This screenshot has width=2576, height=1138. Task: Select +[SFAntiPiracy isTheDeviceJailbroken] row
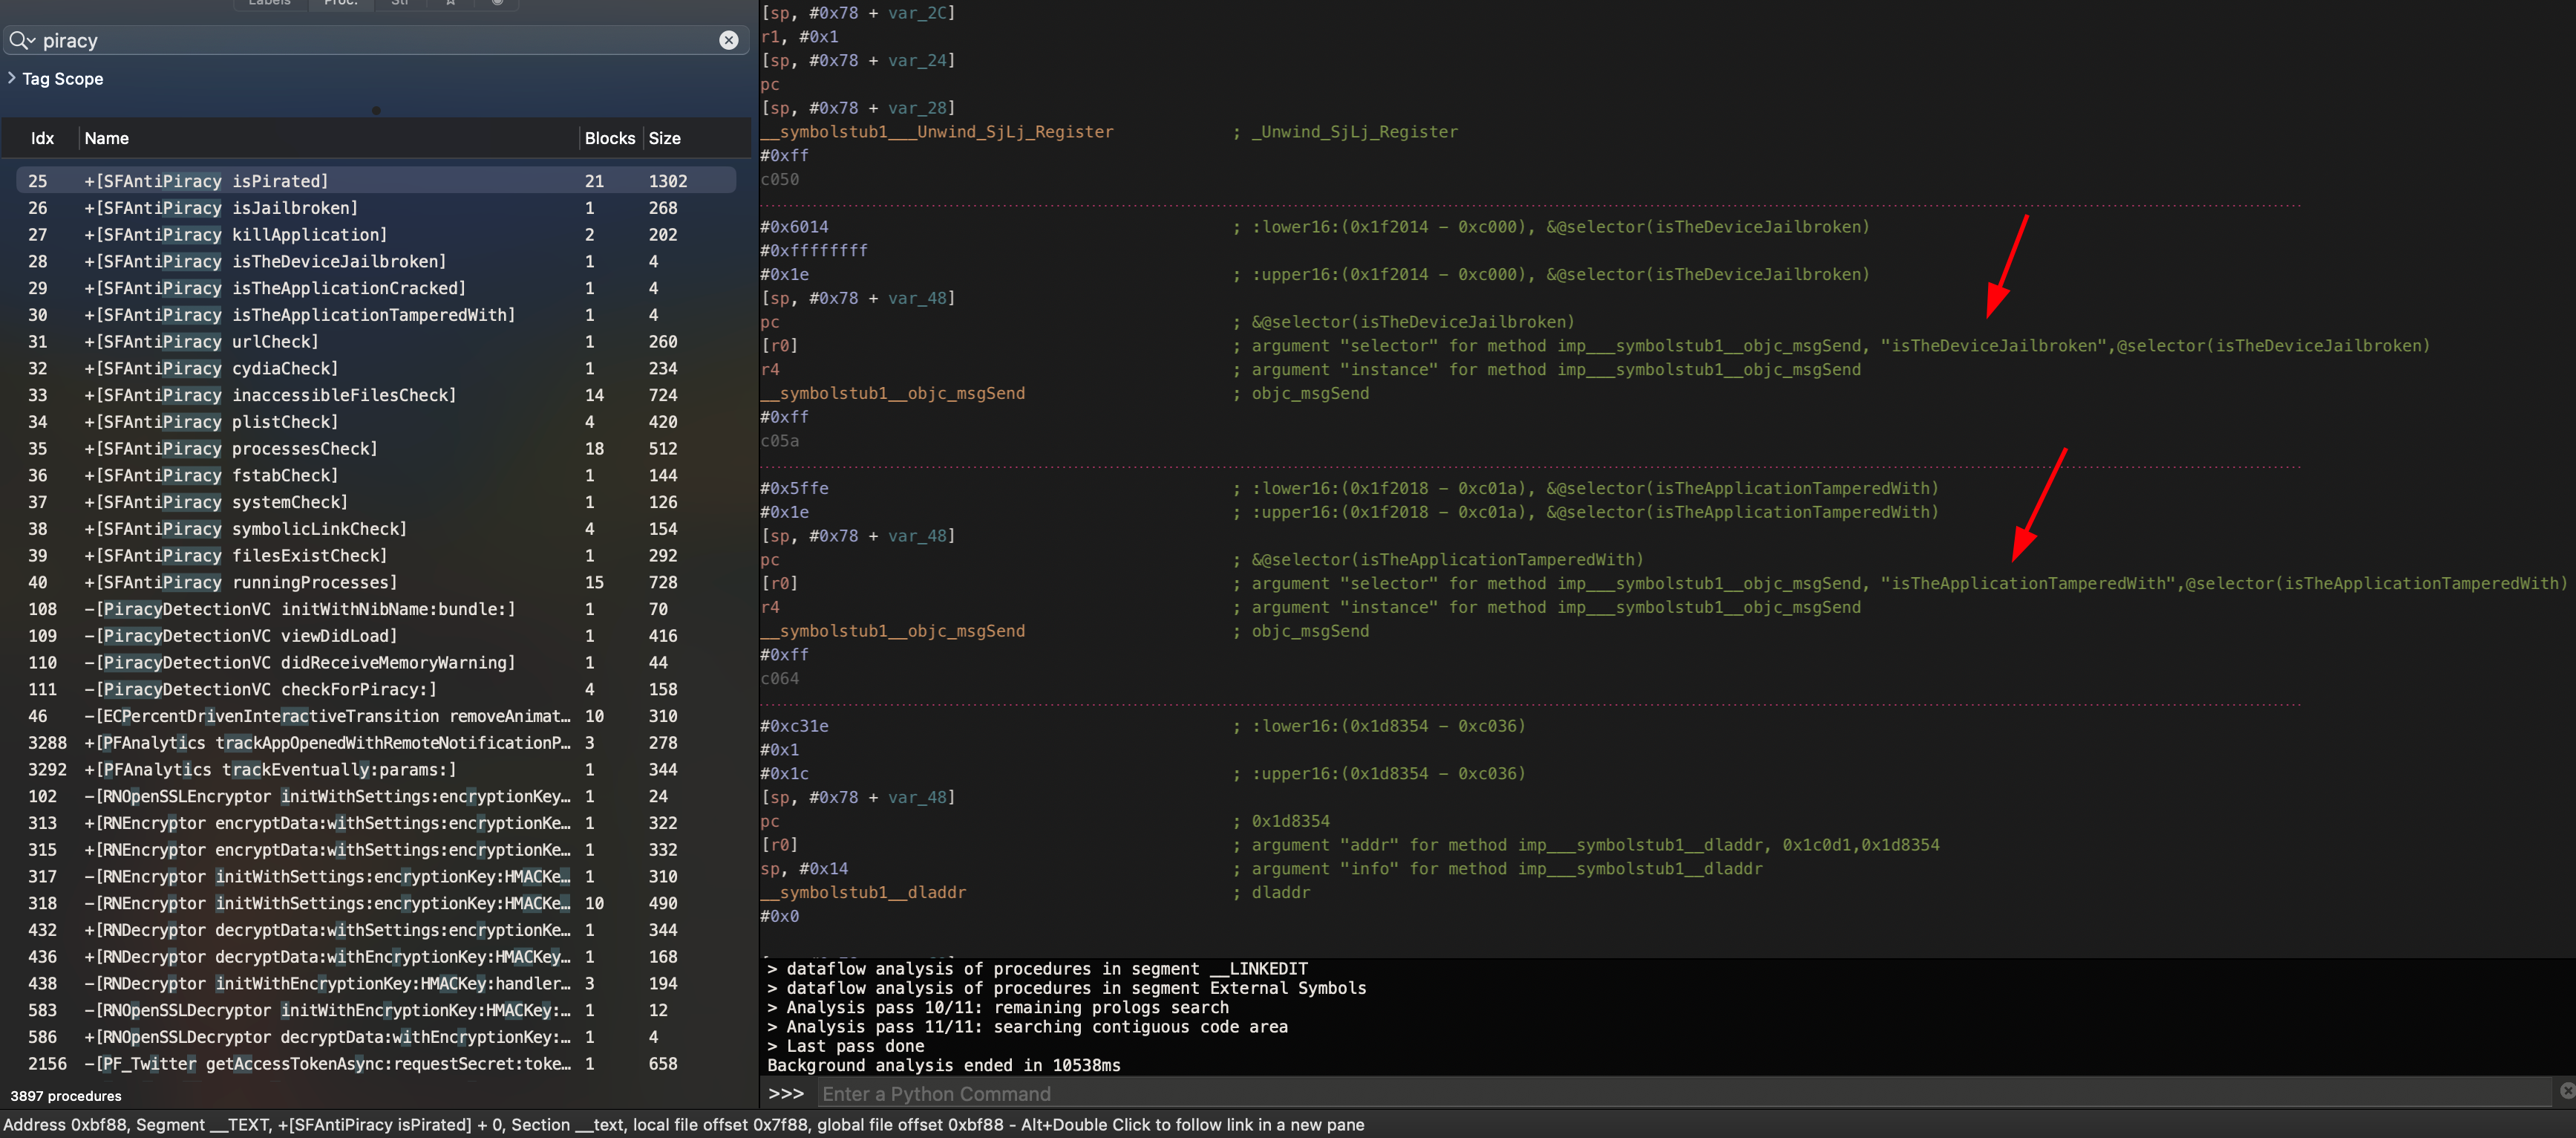click(x=376, y=261)
